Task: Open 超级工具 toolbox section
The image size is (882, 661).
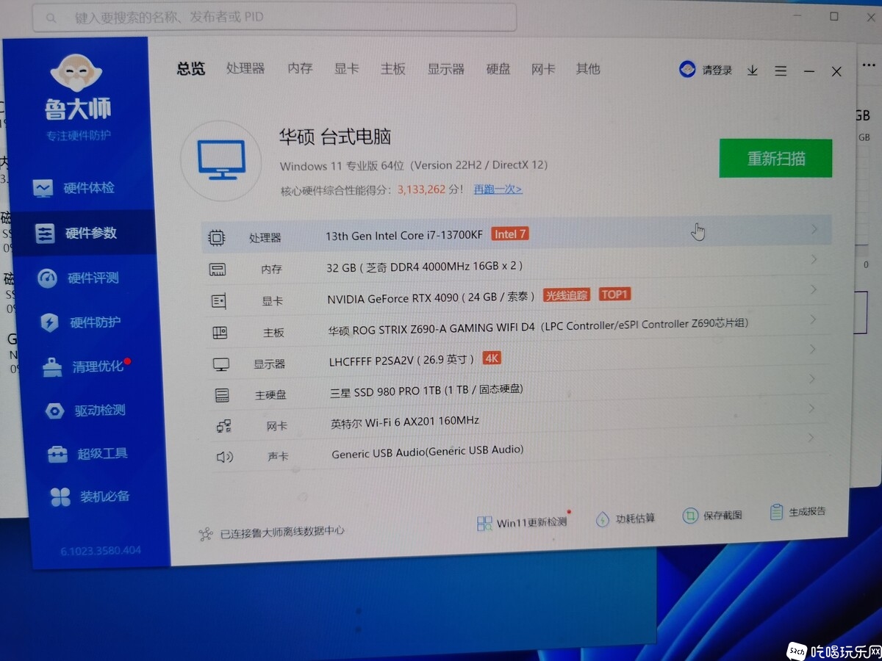Action: pos(87,454)
